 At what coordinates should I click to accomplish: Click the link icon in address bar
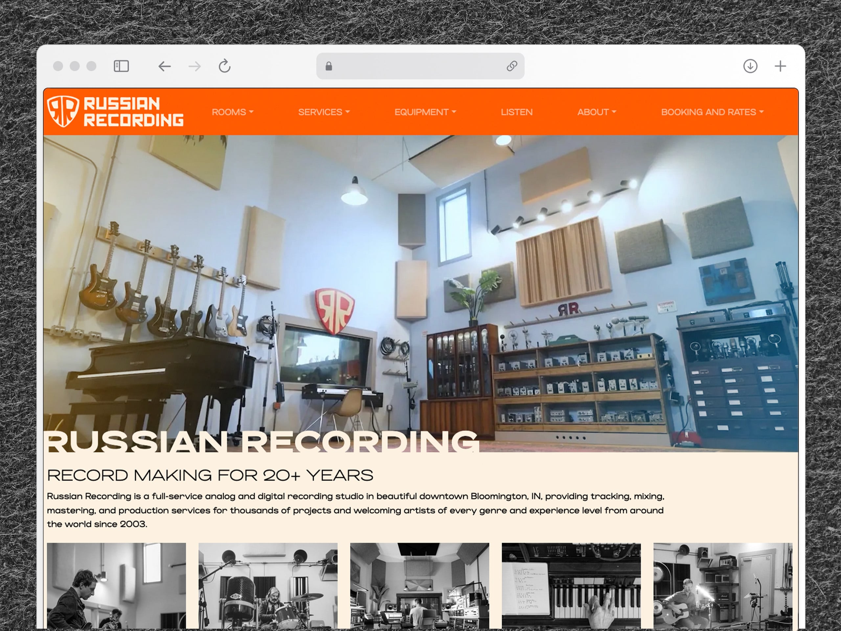[x=512, y=66]
